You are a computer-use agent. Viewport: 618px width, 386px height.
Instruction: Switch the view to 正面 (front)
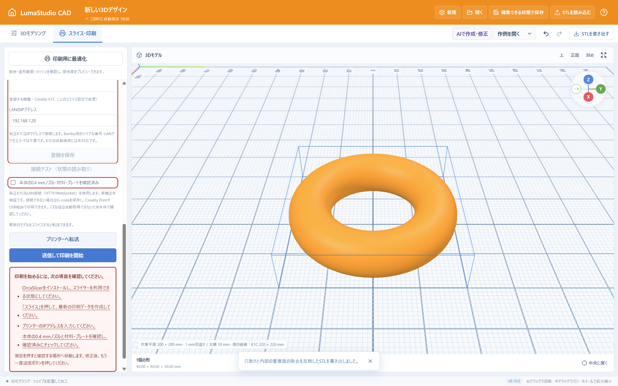575,55
